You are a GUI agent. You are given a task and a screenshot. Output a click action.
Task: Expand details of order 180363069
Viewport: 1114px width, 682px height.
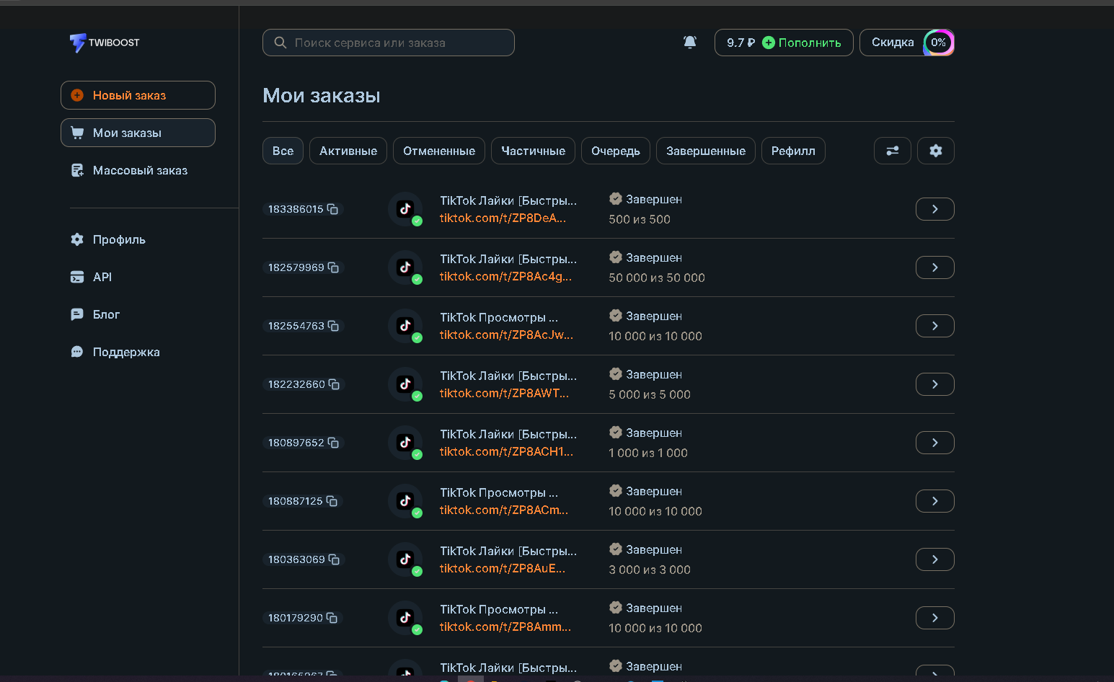pos(935,559)
